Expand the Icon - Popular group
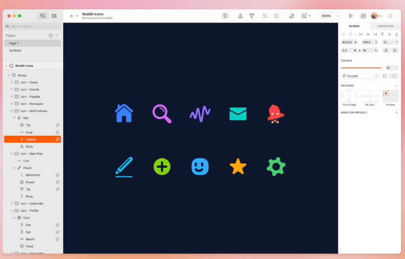 point(12,96)
